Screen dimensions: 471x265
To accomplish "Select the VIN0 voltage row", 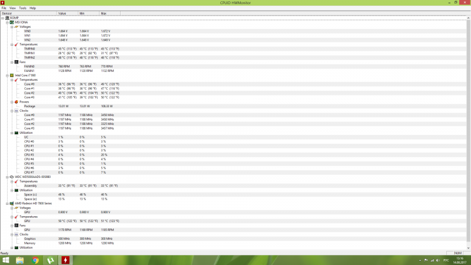I will (233, 31).
